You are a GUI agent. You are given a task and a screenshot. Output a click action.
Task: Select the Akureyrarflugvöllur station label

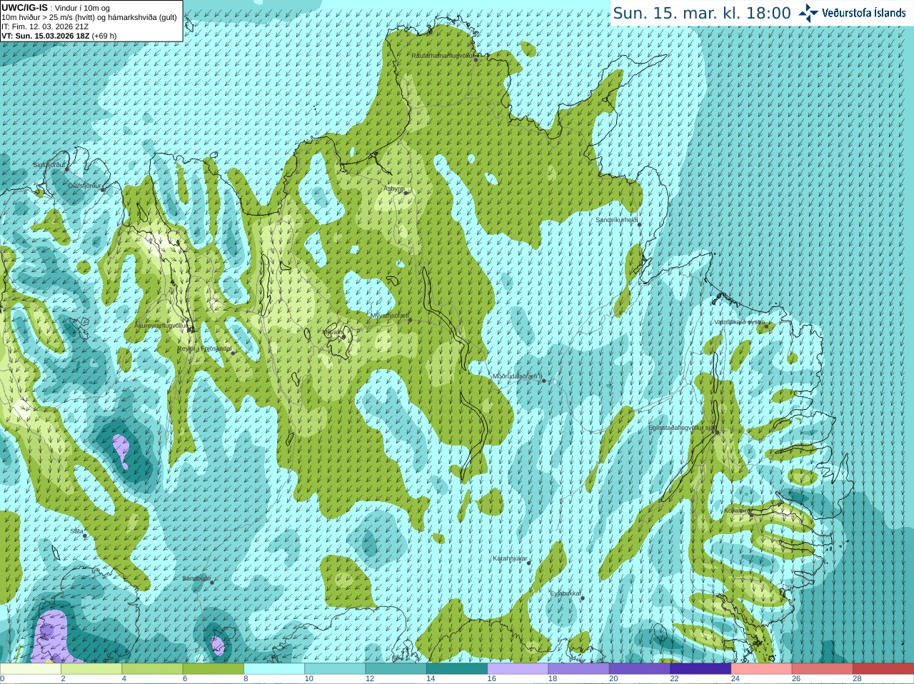(161, 326)
